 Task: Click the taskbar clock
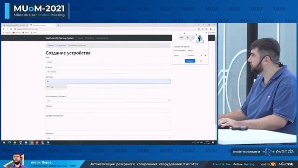tap(207, 142)
